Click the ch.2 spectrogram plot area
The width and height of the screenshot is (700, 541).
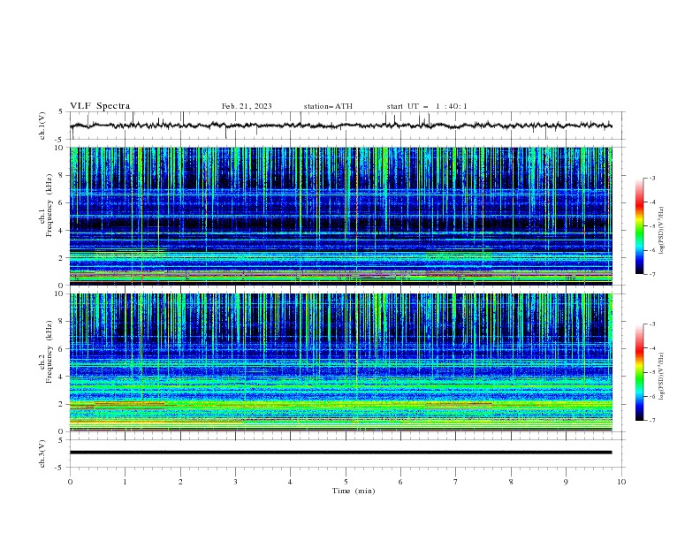click(x=340, y=362)
